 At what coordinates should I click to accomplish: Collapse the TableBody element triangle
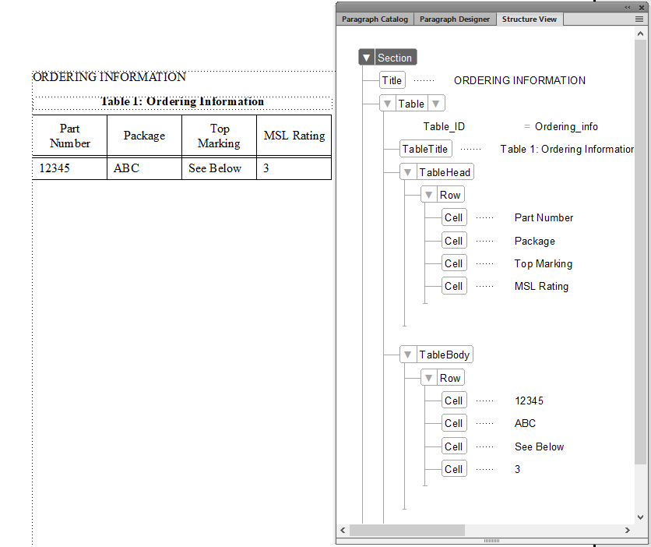coord(408,355)
